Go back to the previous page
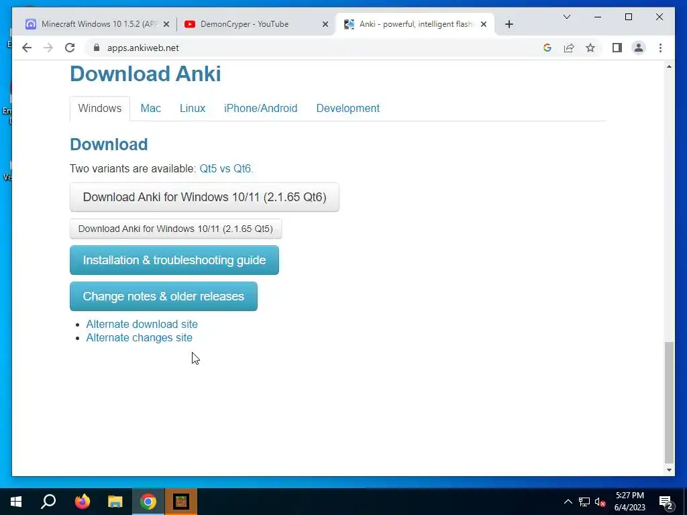The image size is (687, 515). pyautogui.click(x=27, y=48)
